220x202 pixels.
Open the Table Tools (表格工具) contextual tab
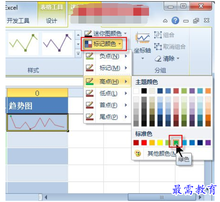(51, 7)
